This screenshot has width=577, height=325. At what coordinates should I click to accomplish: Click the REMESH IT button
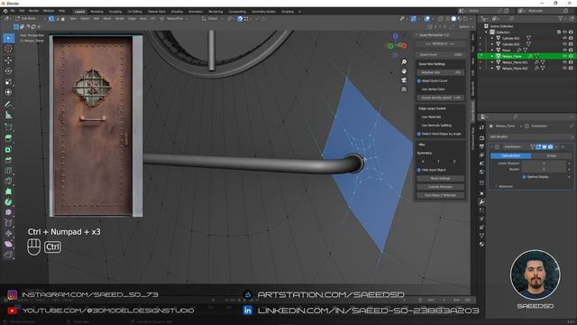(440, 43)
